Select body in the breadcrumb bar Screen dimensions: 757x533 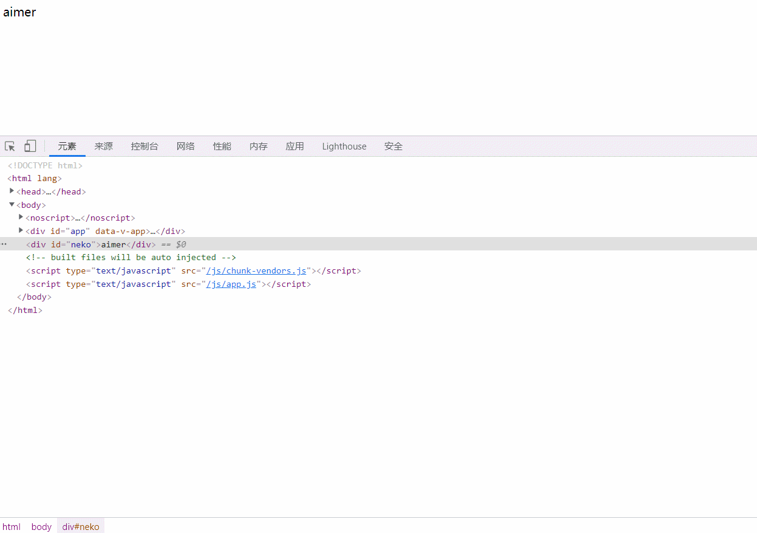[41, 526]
